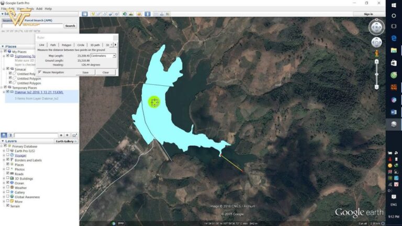Switch to the Path ruler tab

click(53, 45)
